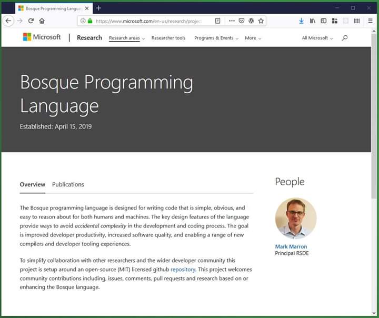Open Mark Marron's profile link

[x=291, y=246]
